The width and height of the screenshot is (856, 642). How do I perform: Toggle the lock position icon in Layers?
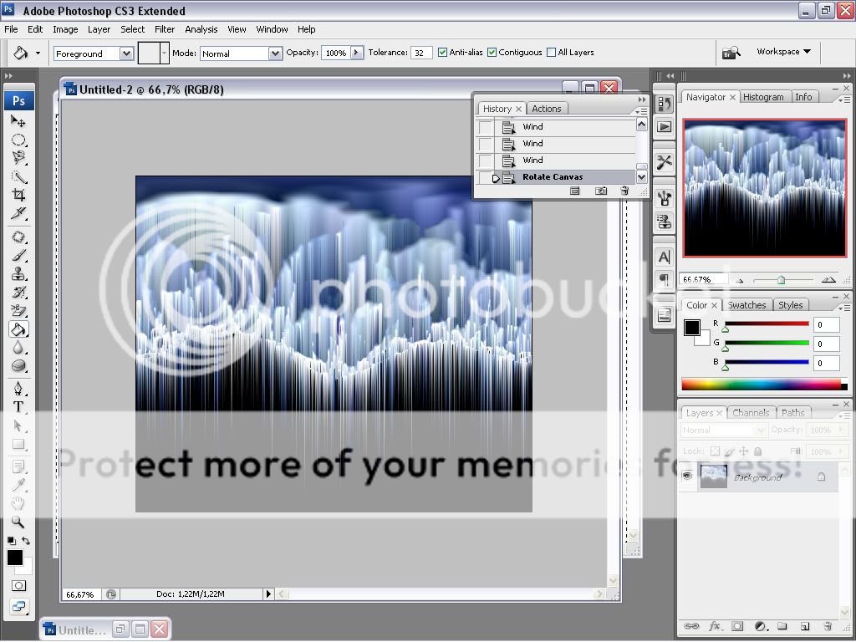point(743,451)
